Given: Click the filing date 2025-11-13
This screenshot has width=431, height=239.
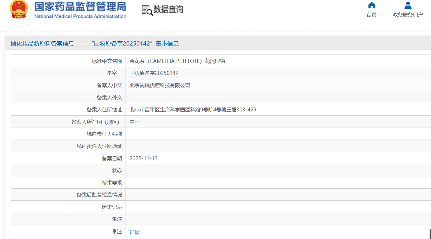Looking at the screenshot, I should [143, 158].
